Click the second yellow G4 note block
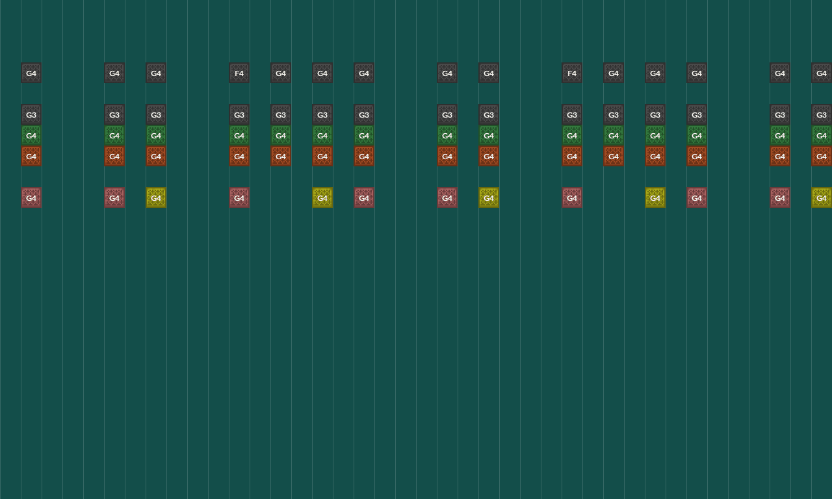This screenshot has height=499, width=832. pyautogui.click(x=322, y=198)
